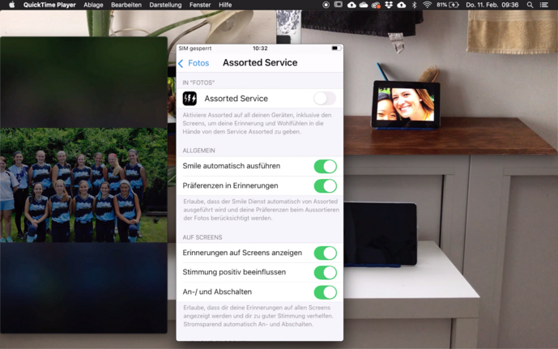Click the Dropbox menu bar icon
Screen dimensions: 558x349
point(389,5)
